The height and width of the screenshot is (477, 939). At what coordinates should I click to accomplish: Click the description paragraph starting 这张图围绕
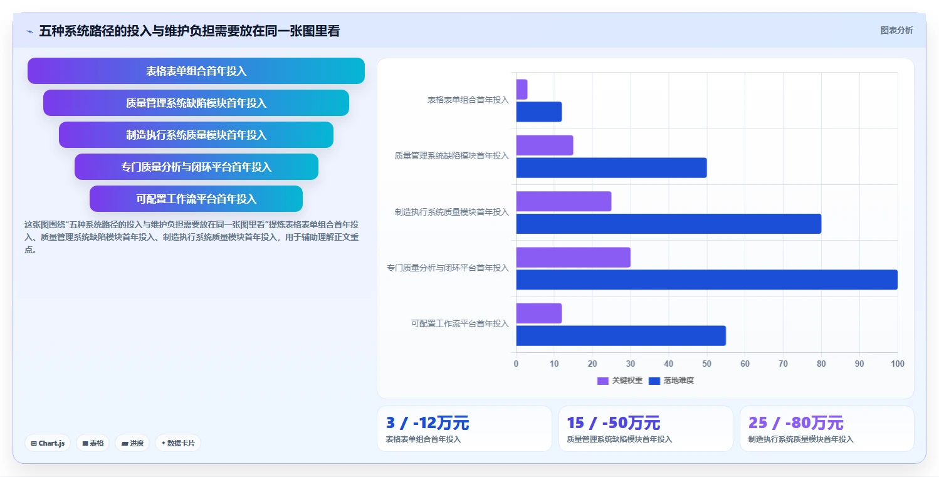point(192,237)
